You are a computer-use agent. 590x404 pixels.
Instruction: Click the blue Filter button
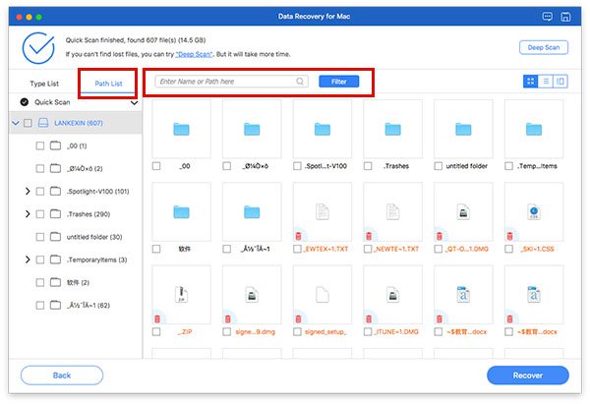(338, 82)
